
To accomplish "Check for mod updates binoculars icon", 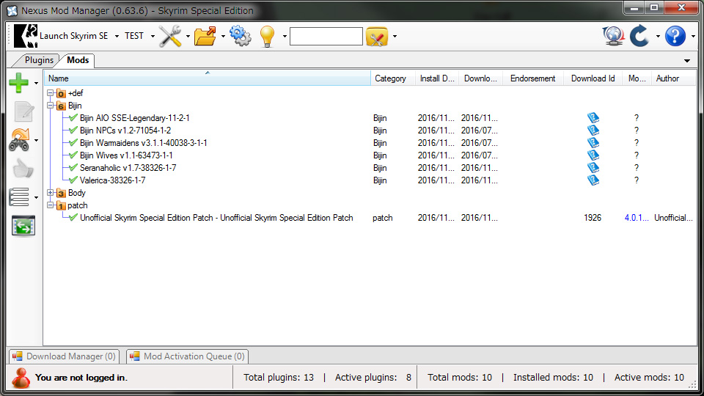I will 19,140.
